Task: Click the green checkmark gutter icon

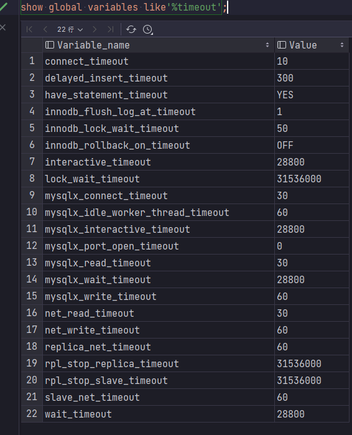Action: 4,6
